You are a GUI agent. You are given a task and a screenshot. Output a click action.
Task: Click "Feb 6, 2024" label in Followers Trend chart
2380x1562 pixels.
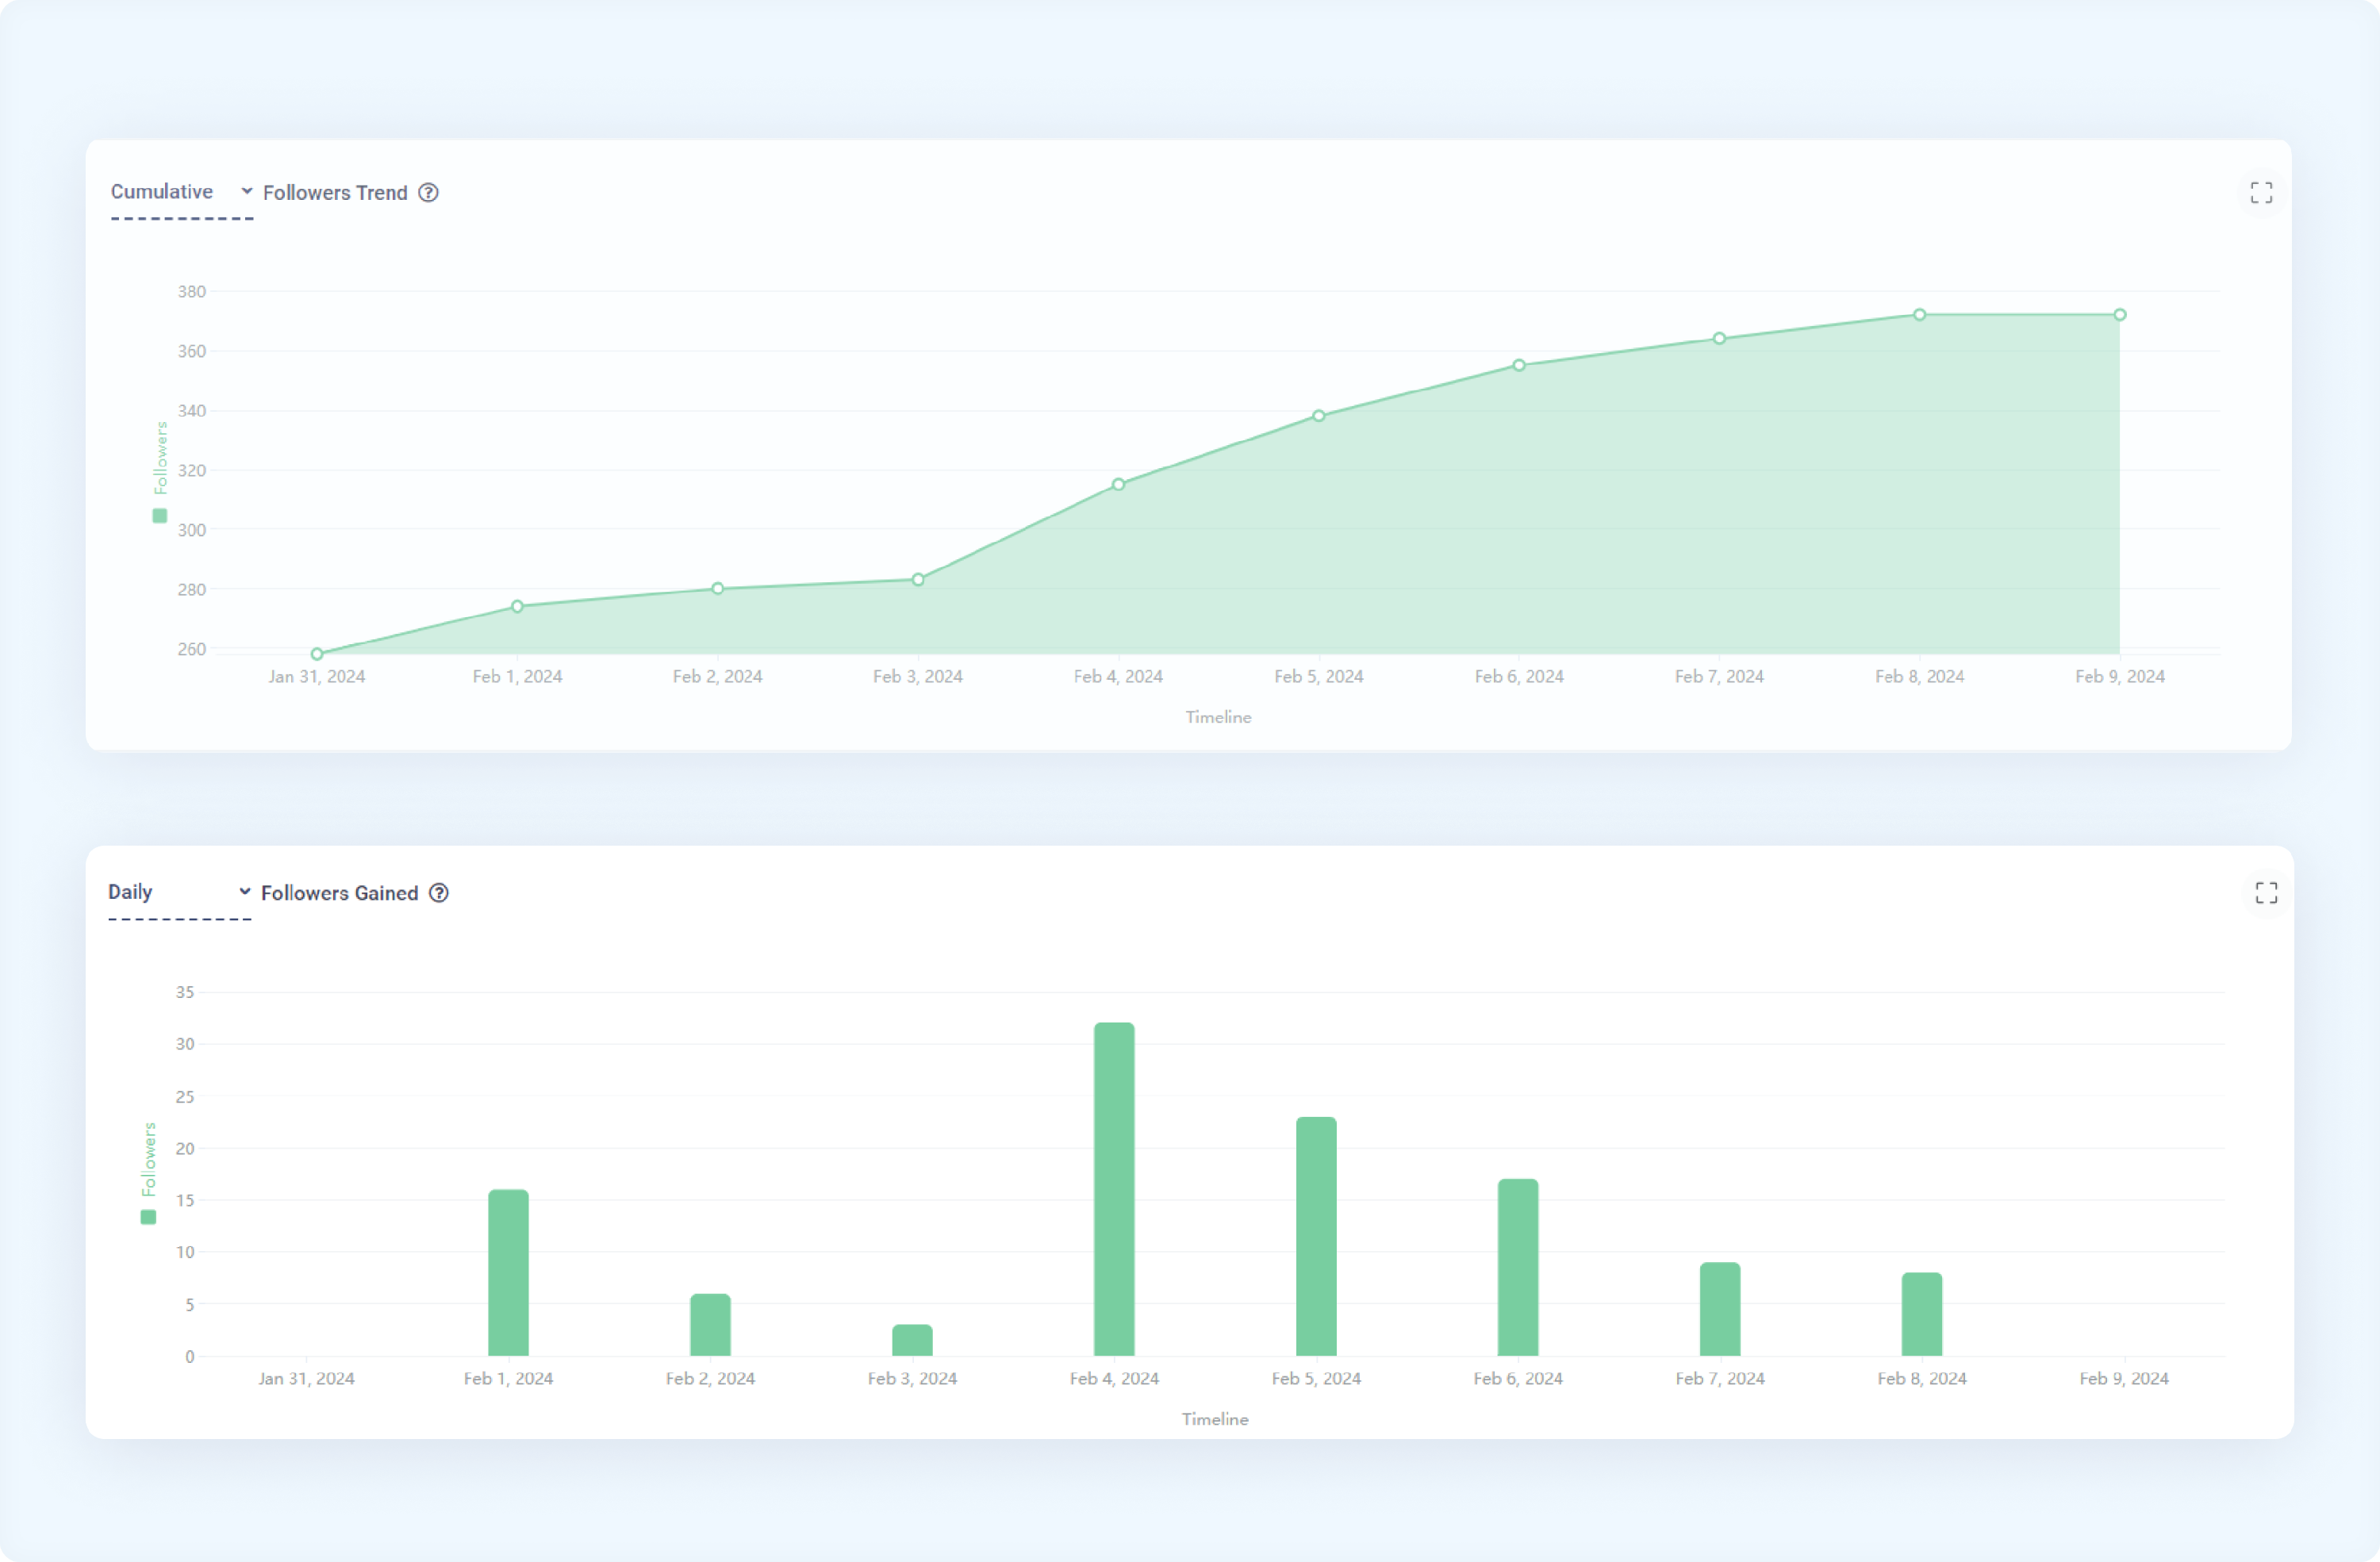(1519, 677)
